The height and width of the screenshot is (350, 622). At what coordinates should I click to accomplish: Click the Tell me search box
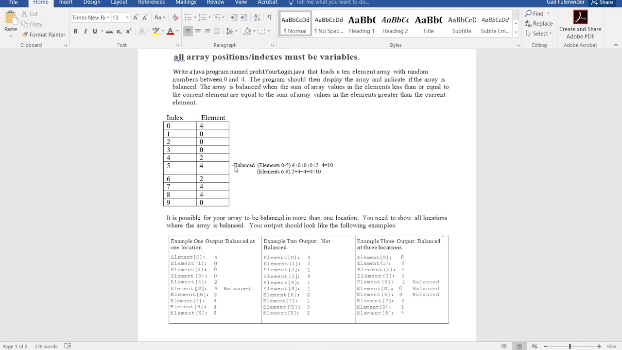[328, 2]
